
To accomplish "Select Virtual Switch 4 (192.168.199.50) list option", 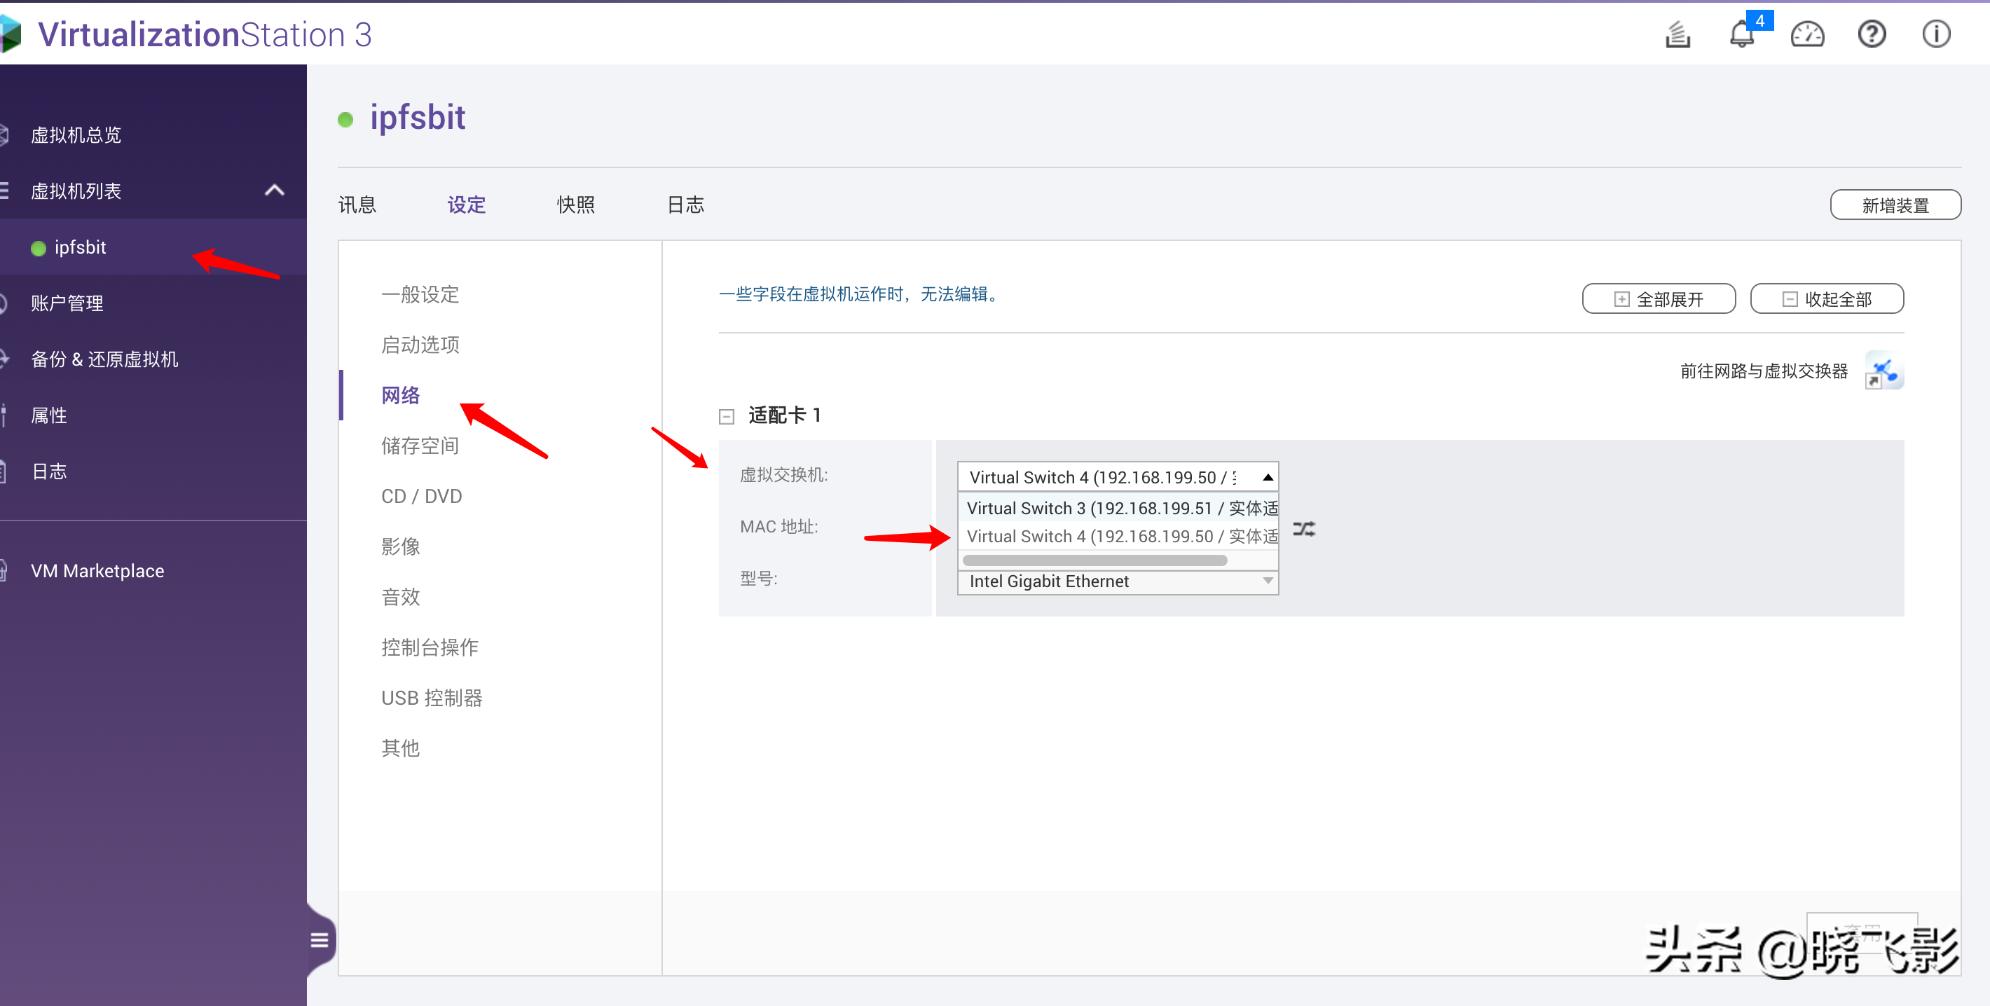I will pyautogui.click(x=1118, y=536).
